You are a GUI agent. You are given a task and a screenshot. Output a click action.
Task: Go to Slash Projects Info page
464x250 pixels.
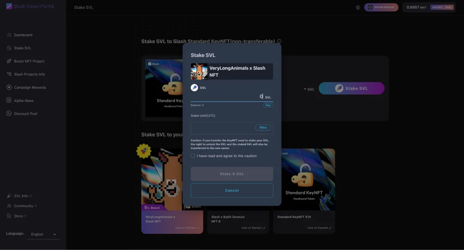pyautogui.click(x=29, y=75)
